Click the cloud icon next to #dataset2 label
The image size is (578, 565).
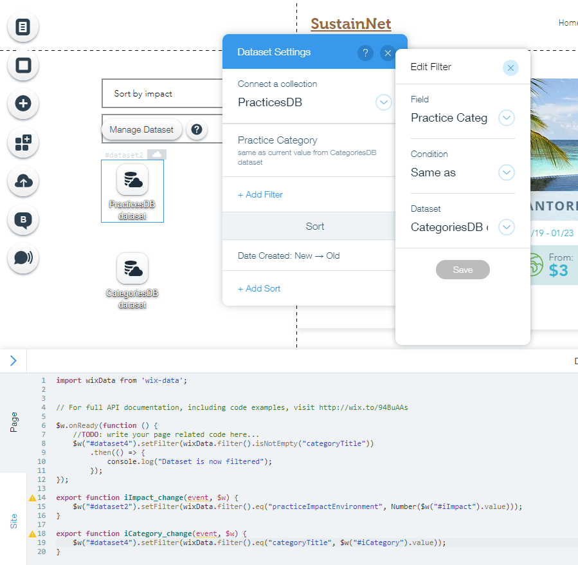(x=157, y=154)
